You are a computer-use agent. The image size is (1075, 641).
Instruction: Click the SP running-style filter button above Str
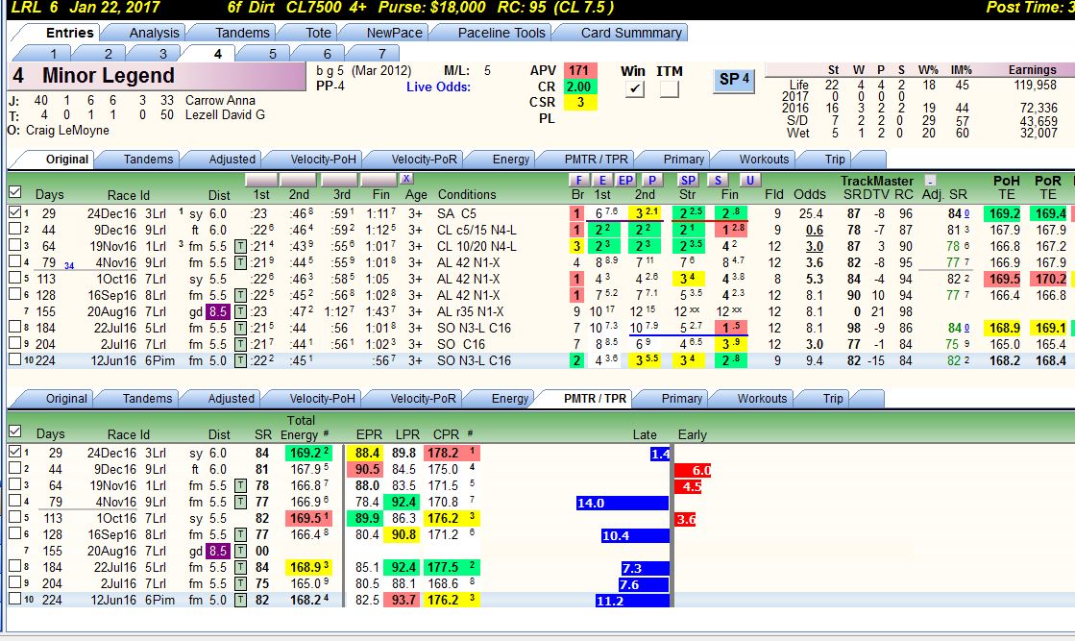click(688, 180)
